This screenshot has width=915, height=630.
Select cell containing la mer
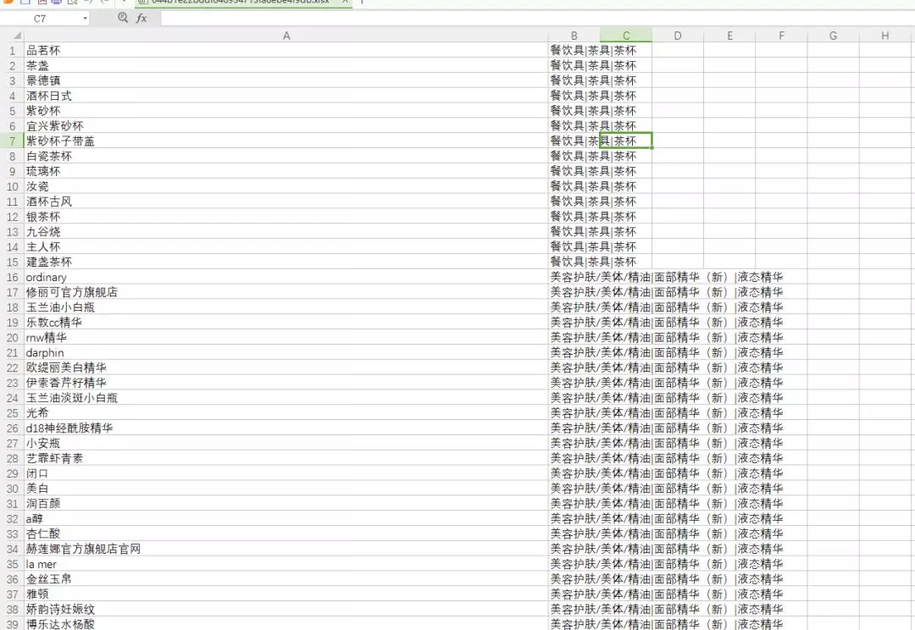click(x=286, y=564)
